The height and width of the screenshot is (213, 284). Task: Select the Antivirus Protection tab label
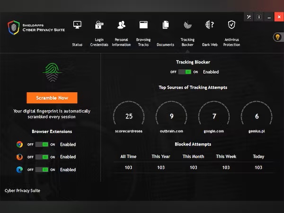[231, 42]
